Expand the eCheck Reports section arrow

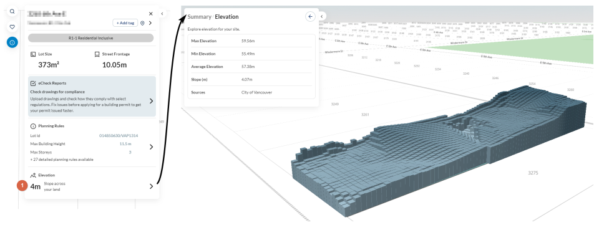151,101
